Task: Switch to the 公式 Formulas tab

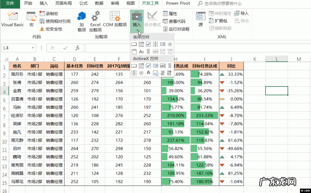Action: (83, 3)
